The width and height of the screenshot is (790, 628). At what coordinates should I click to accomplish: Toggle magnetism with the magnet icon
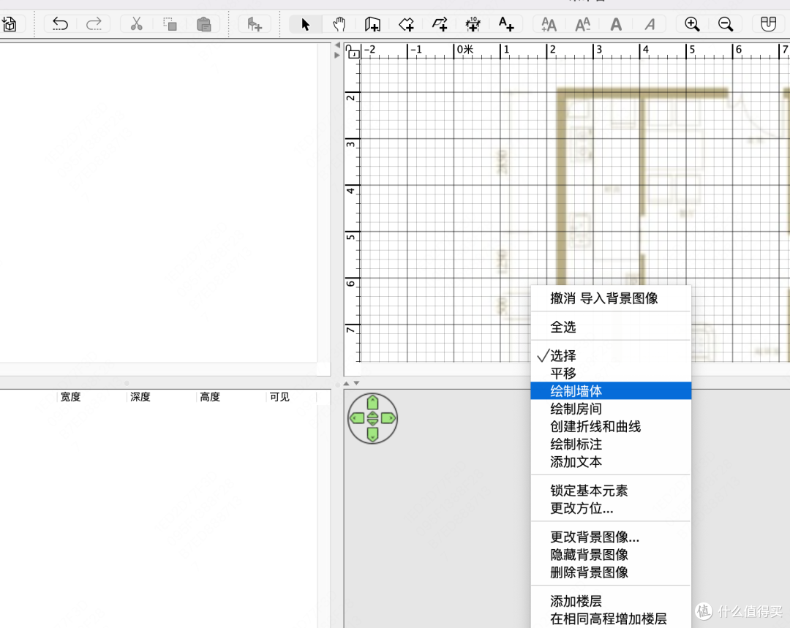coord(768,23)
